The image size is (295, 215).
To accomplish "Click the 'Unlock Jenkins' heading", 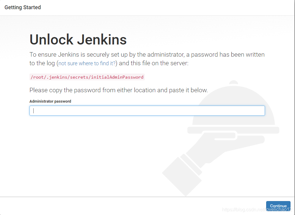I will pos(78,39).
